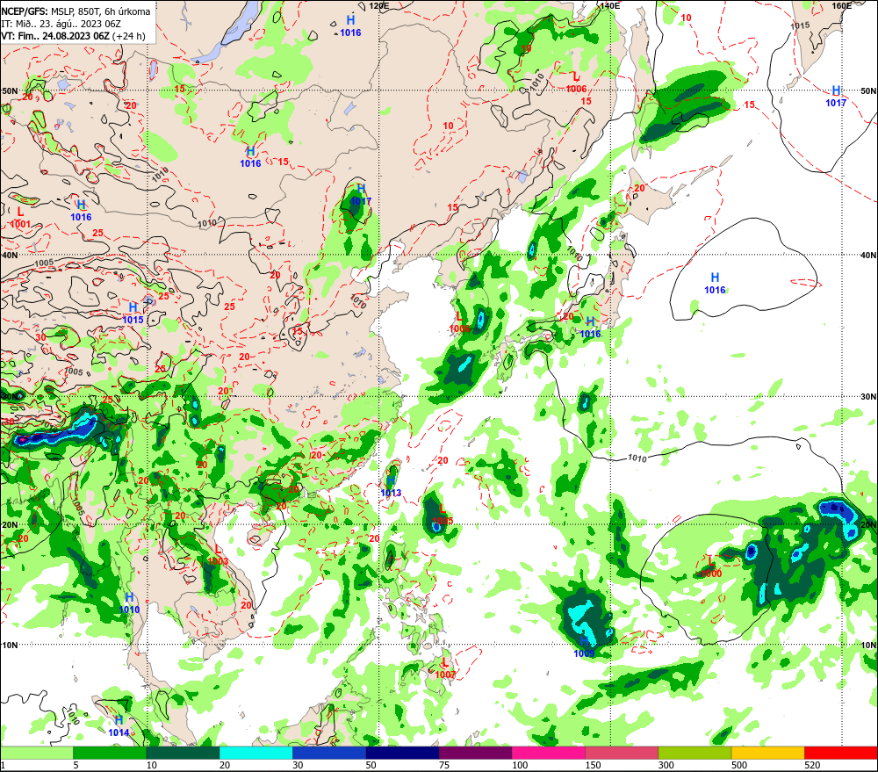Viewport: 878px width, 772px height.
Task: Select the orange 500–520 mm legend swatch
Action: click(x=767, y=753)
